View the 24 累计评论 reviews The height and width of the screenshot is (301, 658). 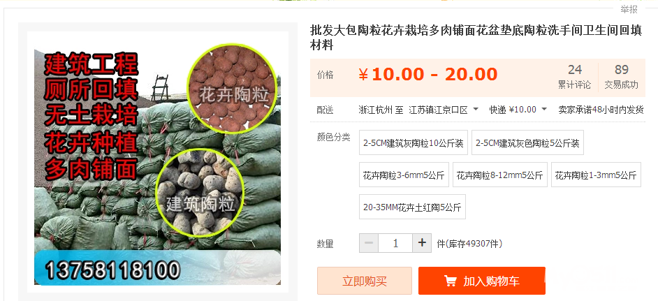coord(574,76)
